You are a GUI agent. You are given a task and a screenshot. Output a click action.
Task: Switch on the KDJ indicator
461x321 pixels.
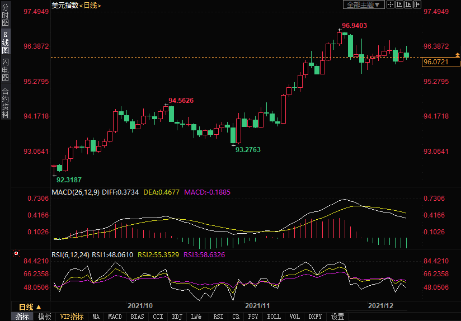[177, 317]
